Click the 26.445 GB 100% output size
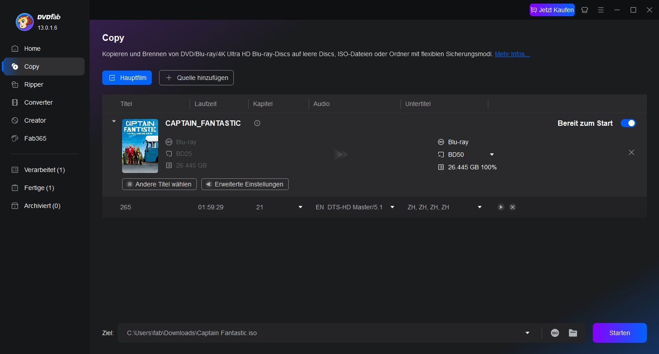 tap(472, 167)
